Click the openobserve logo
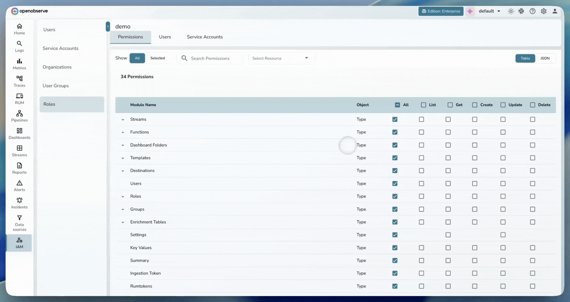570x302 pixels. (x=29, y=11)
